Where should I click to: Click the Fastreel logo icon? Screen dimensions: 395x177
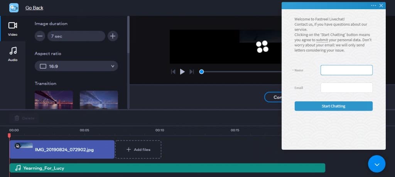tap(14, 8)
